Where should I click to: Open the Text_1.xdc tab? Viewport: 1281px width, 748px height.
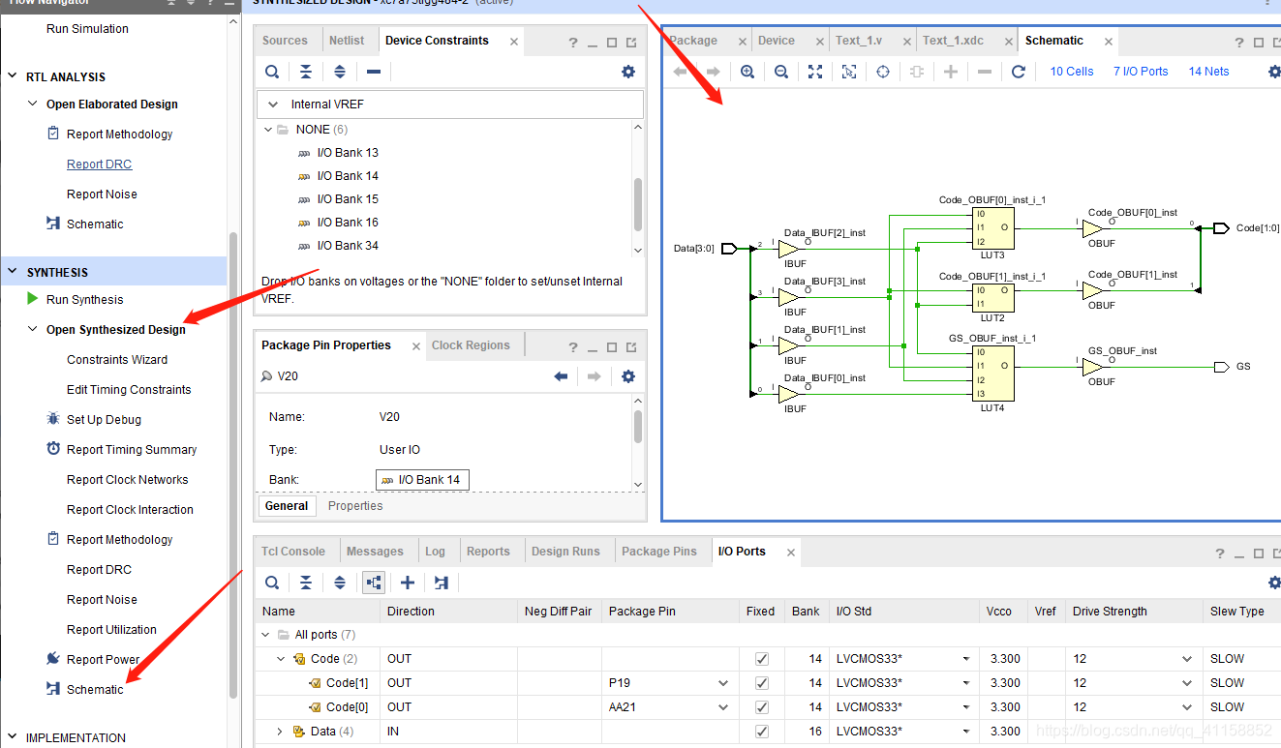click(953, 41)
